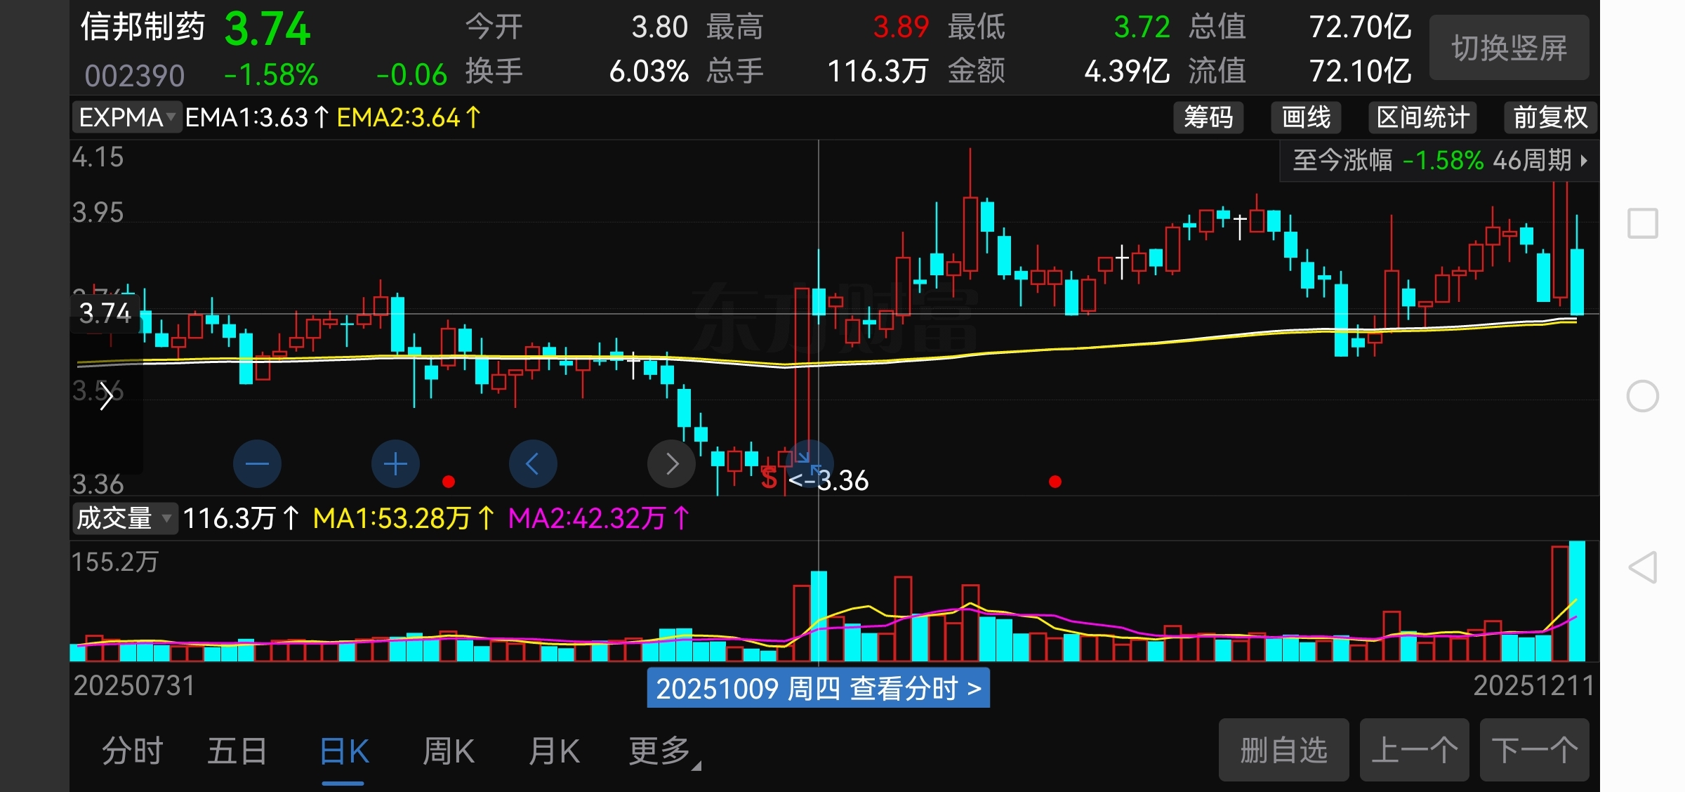Tap Android square recent-apps icon
Image resolution: width=1685 pixels, height=792 pixels.
tap(1642, 224)
